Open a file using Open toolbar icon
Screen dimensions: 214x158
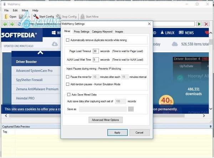pyautogui.click(x=6, y=17)
